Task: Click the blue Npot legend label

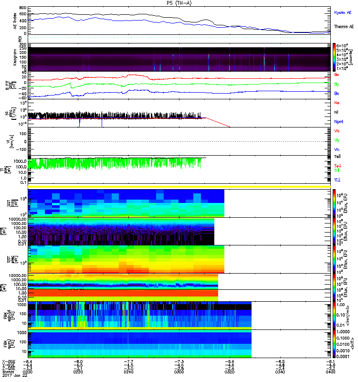Action: pos(339,122)
